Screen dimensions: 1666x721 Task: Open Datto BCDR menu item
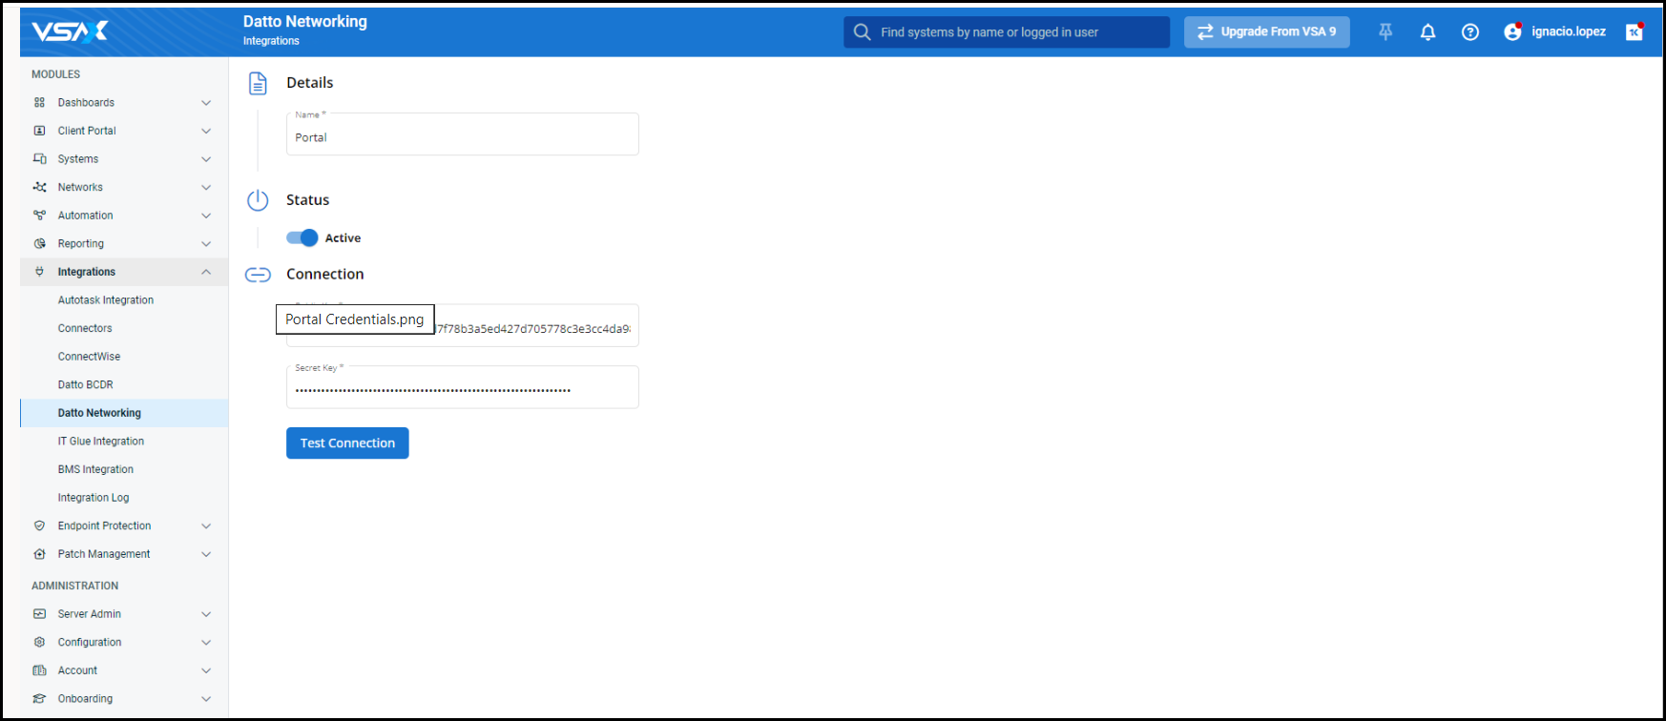click(124, 384)
